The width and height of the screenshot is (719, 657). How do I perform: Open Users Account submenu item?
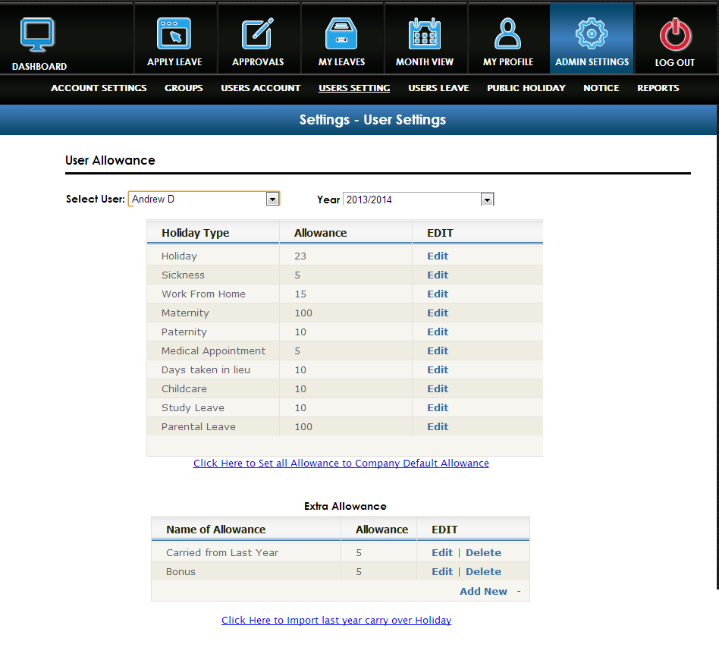[x=260, y=88]
